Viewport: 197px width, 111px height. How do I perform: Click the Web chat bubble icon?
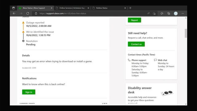(x=155, y=60)
